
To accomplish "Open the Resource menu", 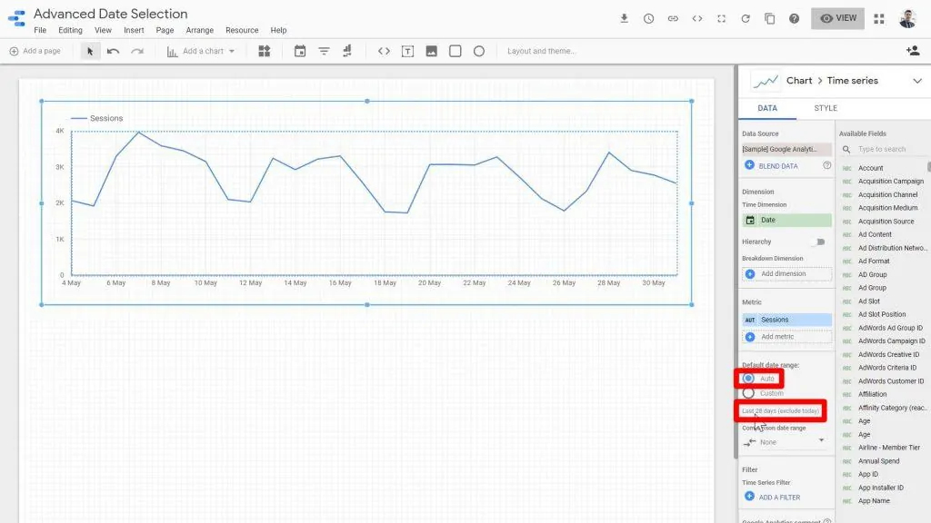I will (241, 30).
